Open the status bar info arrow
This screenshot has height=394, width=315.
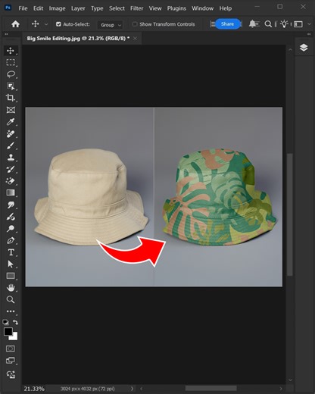pyautogui.click(x=132, y=389)
